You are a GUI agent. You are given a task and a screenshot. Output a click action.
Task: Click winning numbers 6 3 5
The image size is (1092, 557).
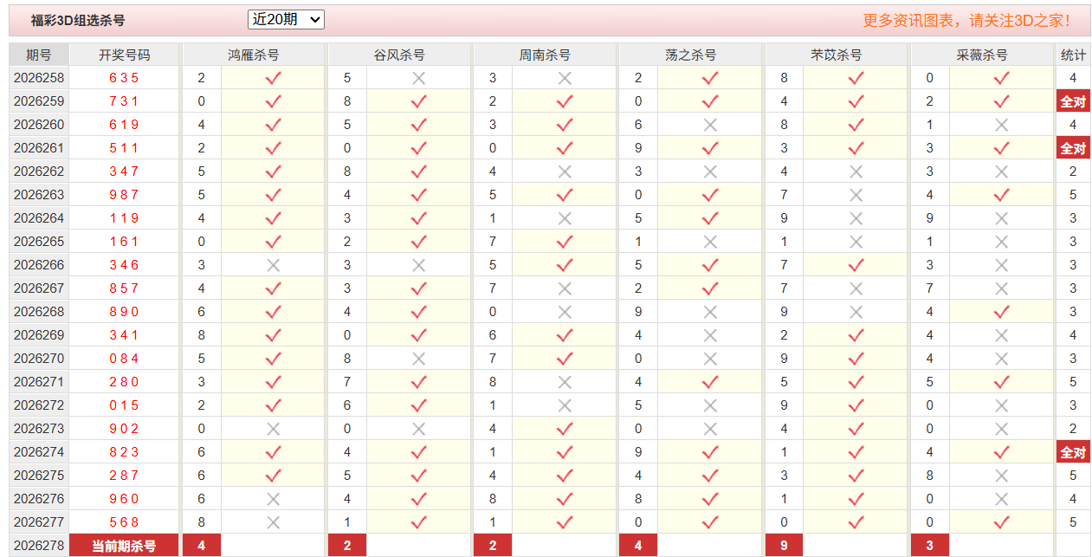point(124,78)
